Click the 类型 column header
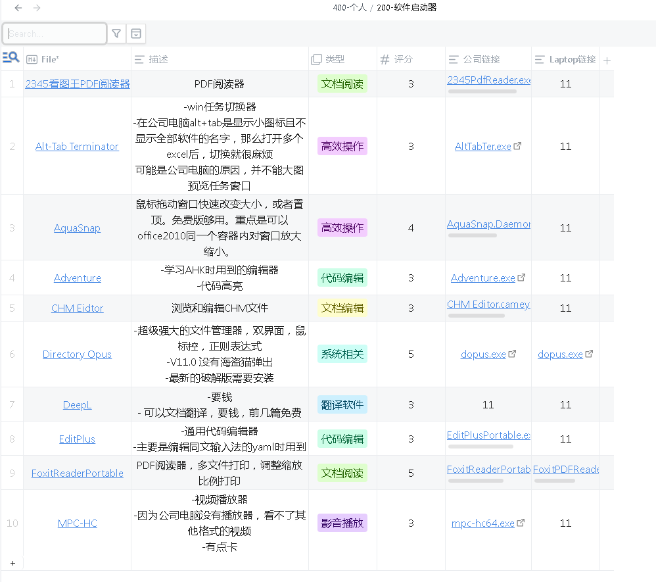The image size is (656, 582). 335,59
